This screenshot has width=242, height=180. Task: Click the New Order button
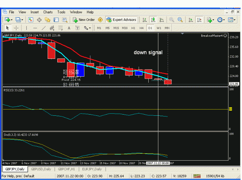(84, 20)
